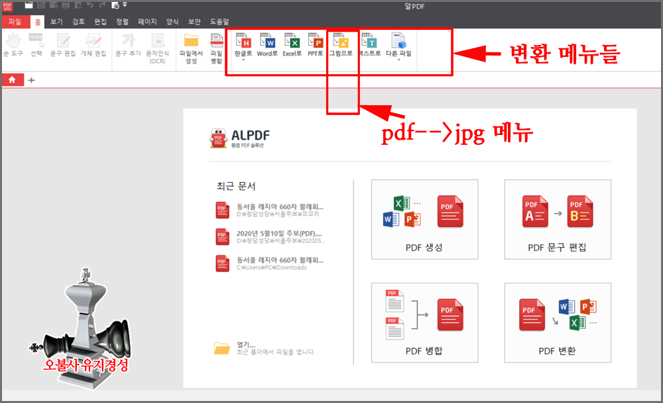
Task: Open recent file in C:\Users\PC\Downloads
Action: pyautogui.click(x=269, y=263)
